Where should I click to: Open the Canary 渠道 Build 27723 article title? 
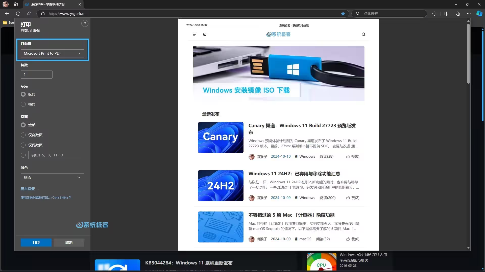tap(302, 129)
